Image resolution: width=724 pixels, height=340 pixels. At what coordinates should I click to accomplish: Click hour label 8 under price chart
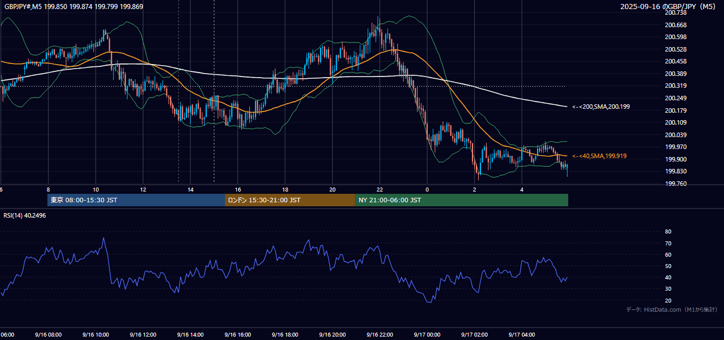[x=48, y=189]
